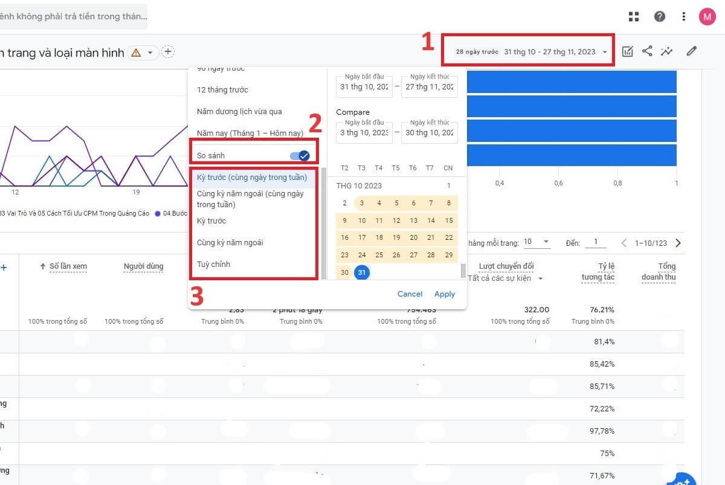The width and height of the screenshot is (725, 485).
Task: Open the date range dropdown at top
Action: (532, 51)
